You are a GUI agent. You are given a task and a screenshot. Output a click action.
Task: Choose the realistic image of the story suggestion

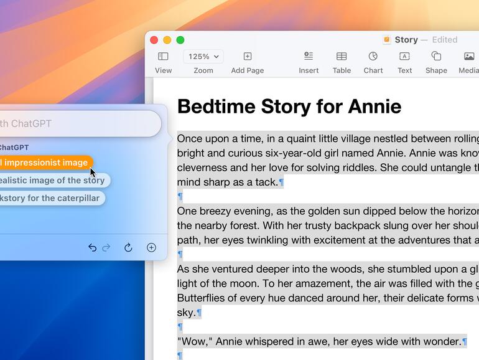(52, 181)
